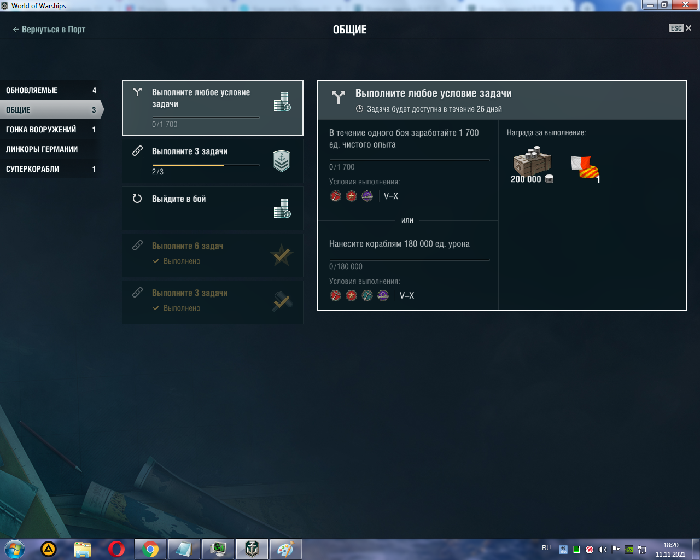Screen dimensions: 700x560
Task: Close the missions screen with ESC button
Action: pyautogui.click(x=680, y=28)
